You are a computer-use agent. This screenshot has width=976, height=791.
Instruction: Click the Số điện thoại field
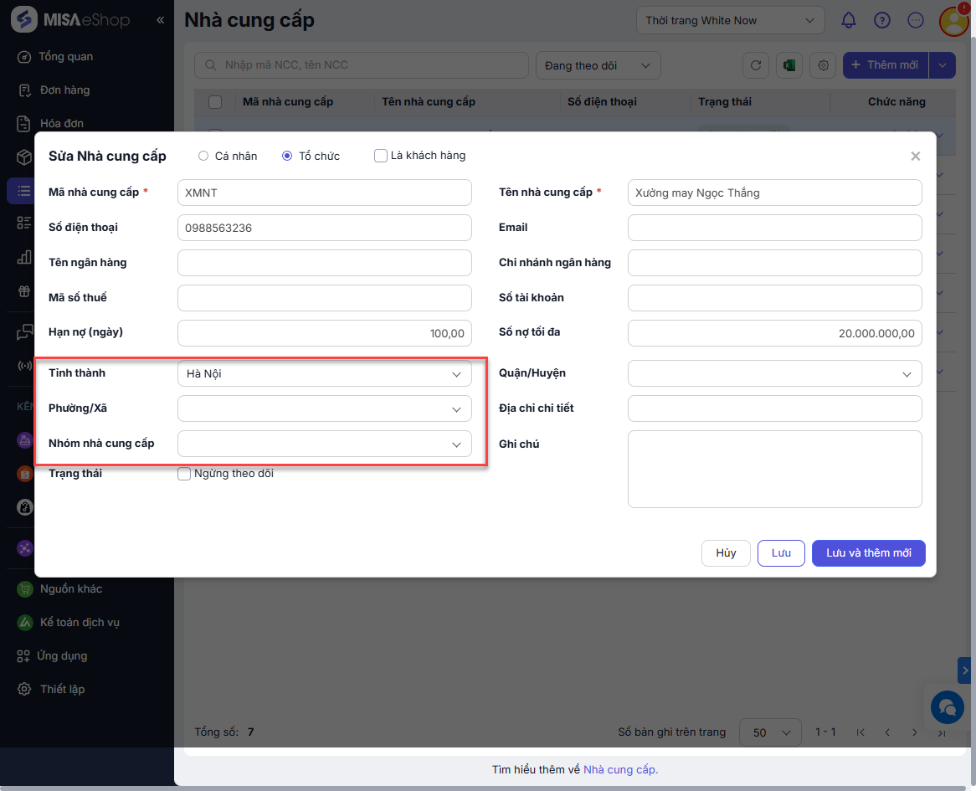click(x=324, y=228)
